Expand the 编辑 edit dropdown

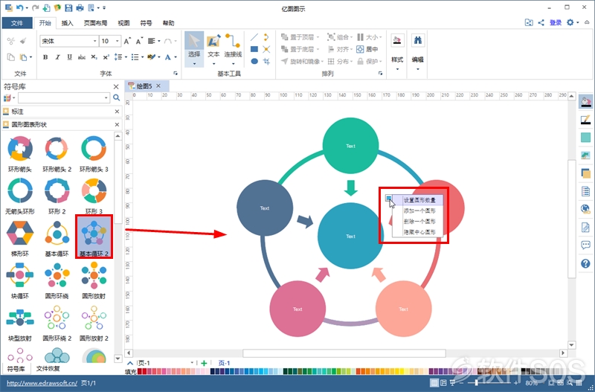(x=418, y=69)
